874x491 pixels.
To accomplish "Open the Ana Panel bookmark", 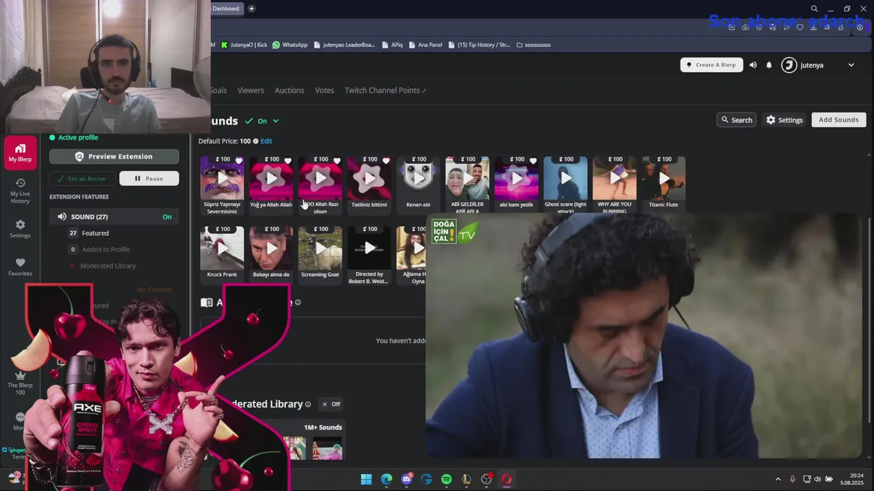I will 425,45.
